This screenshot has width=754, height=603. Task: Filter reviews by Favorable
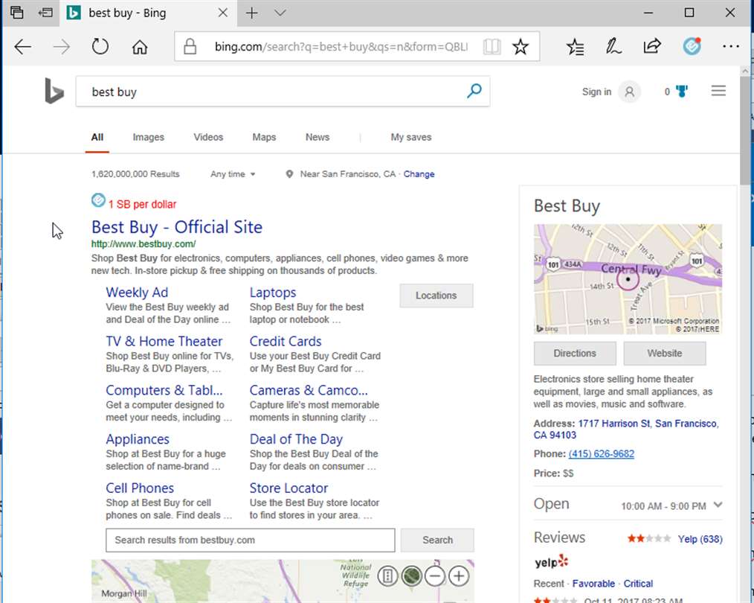(x=593, y=584)
